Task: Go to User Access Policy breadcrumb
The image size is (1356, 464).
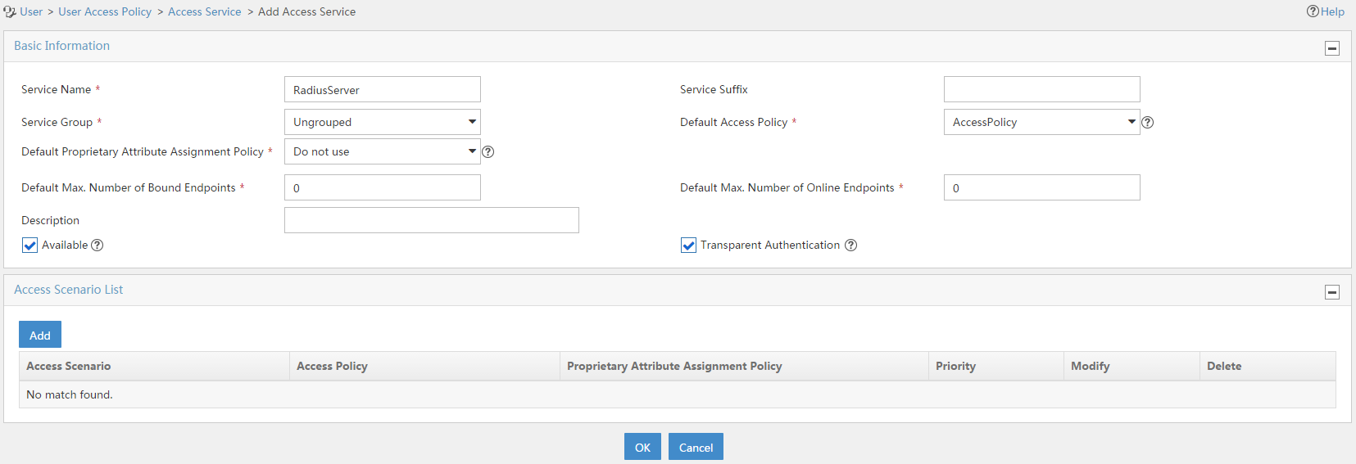Action: coord(105,11)
